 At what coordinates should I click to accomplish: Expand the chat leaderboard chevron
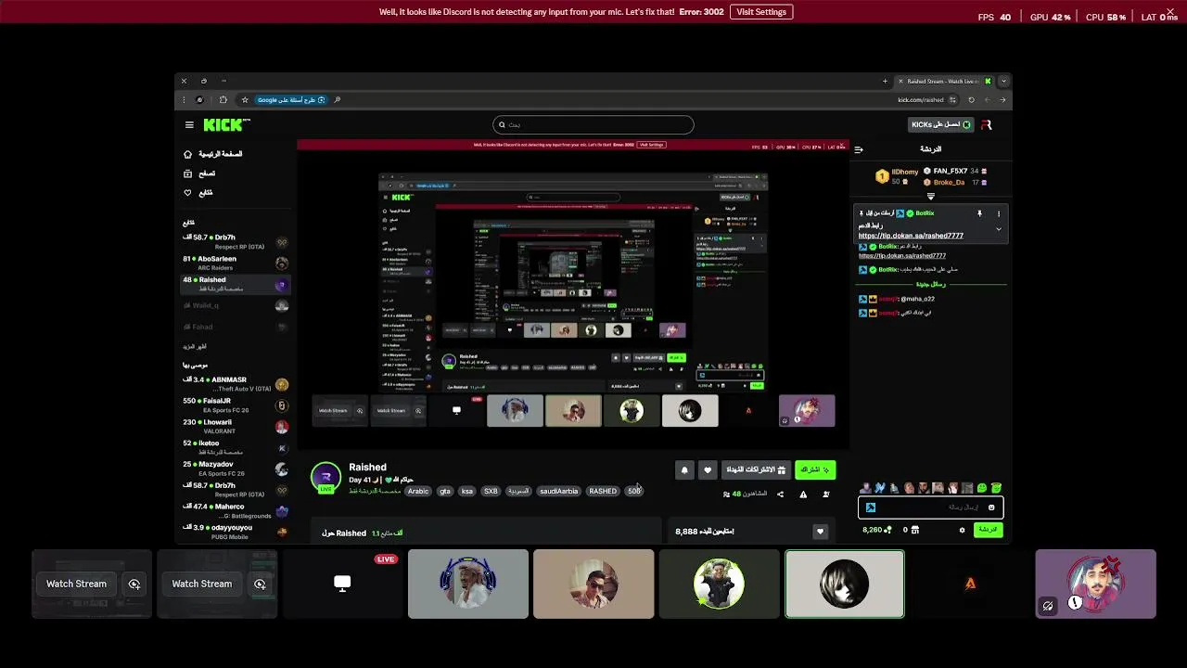point(930,197)
